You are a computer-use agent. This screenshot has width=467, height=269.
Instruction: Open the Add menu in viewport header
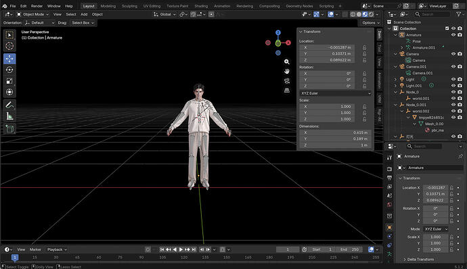(x=84, y=14)
